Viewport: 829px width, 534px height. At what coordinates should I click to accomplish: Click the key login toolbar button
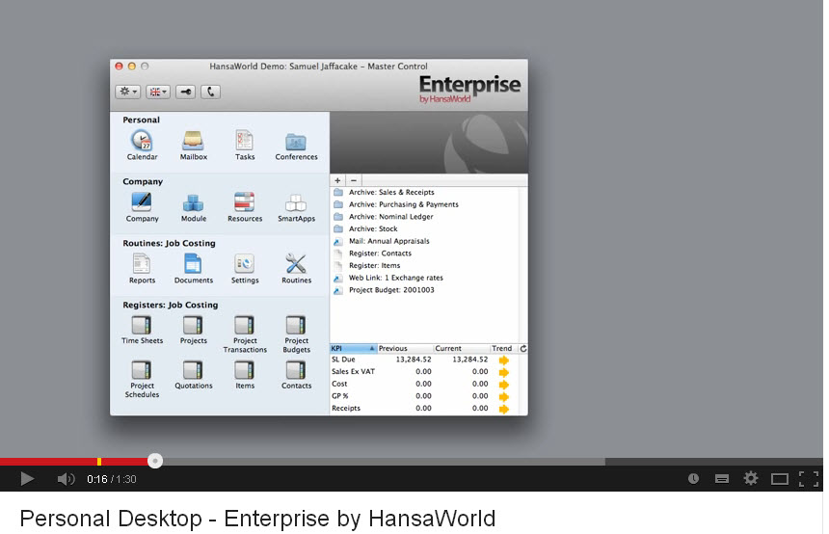point(186,92)
